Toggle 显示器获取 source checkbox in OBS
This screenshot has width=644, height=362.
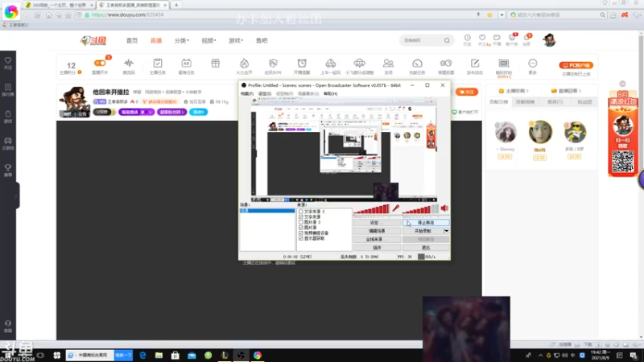click(x=301, y=238)
